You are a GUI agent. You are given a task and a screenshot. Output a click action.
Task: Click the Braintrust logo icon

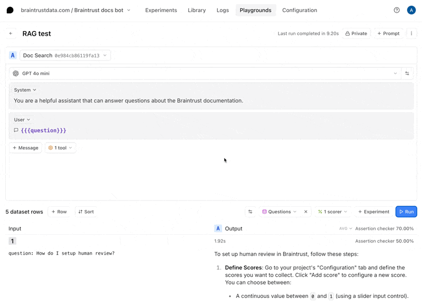pos(10,10)
